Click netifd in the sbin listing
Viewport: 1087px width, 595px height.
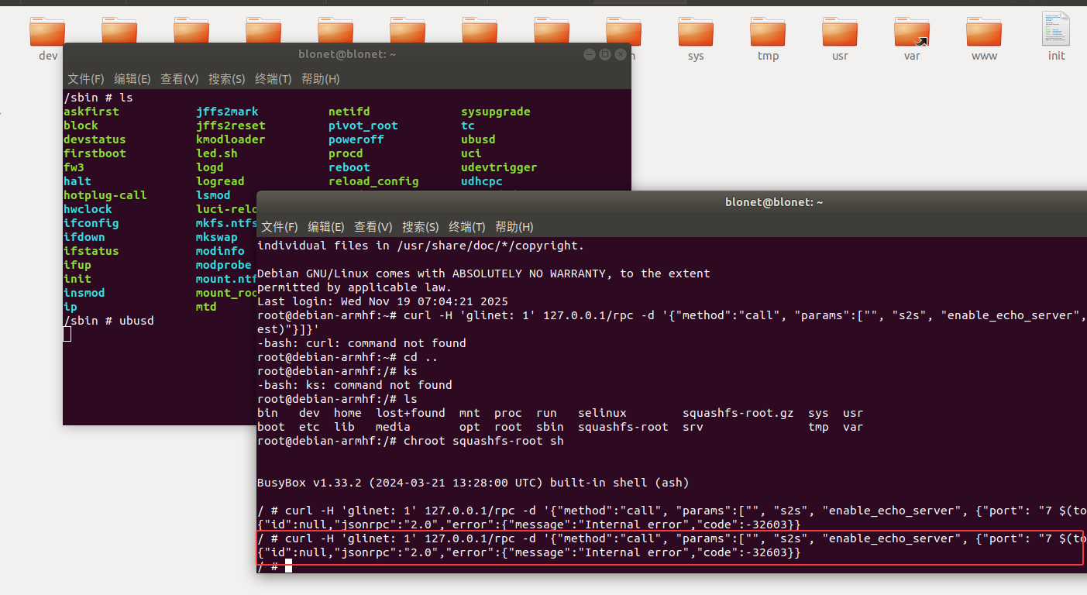coord(349,112)
